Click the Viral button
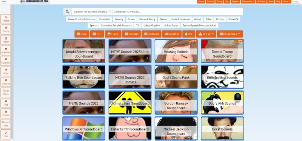The image size is (302, 141). tap(82, 34)
